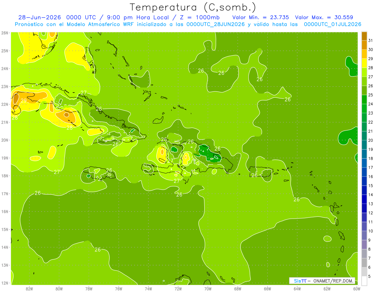Viewport: 379px width, 293px height.
Task: Click the title 'Temperatura (C,somb.)'
Action: (x=193, y=7)
